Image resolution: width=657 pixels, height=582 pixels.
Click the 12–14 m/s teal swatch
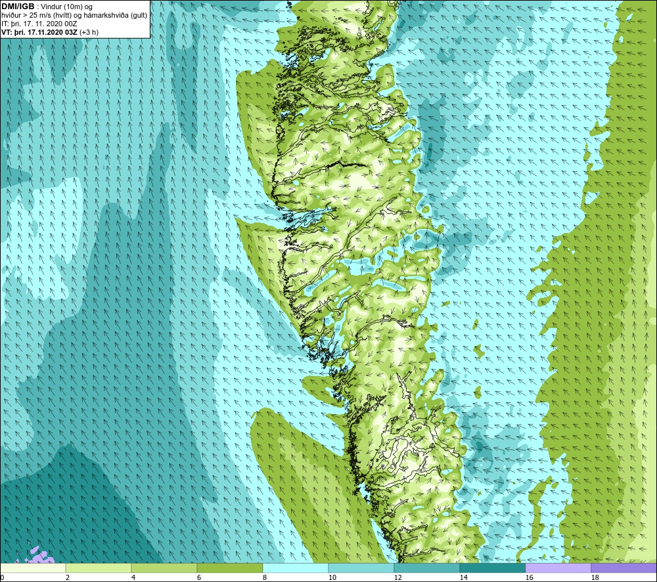(x=426, y=568)
